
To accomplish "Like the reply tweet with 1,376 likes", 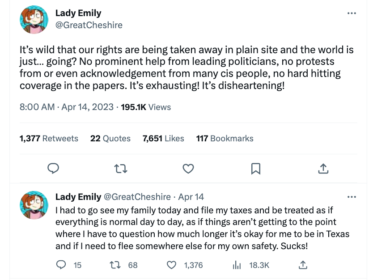I will coord(171,265).
